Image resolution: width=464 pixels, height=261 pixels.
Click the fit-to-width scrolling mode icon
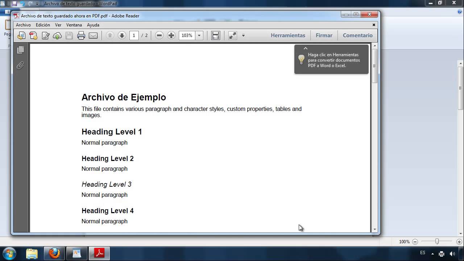[216, 36]
